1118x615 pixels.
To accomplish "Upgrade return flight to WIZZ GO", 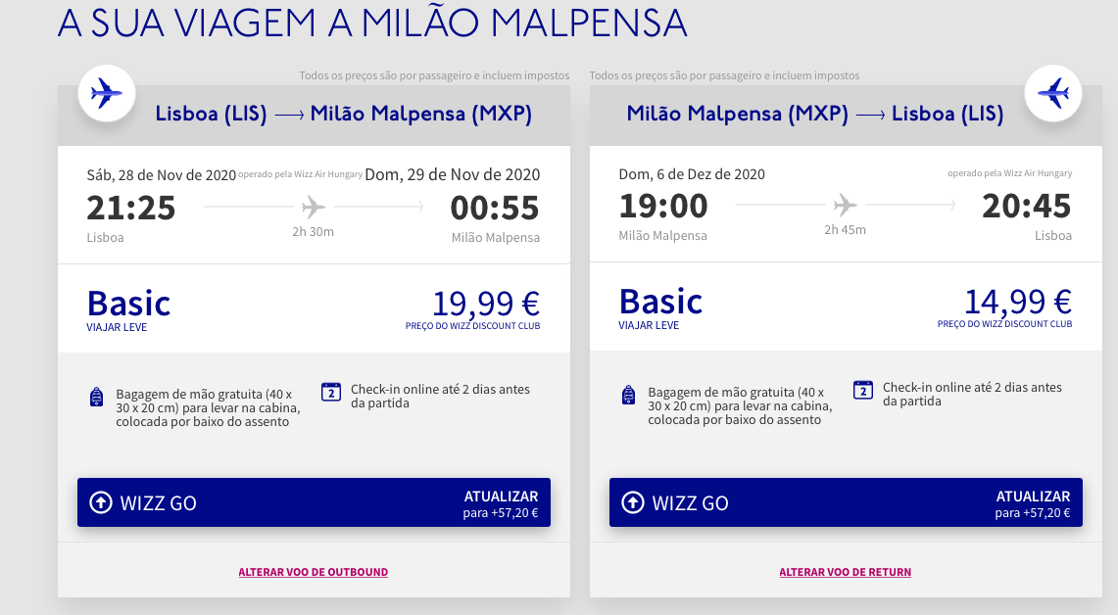I will click(x=846, y=502).
